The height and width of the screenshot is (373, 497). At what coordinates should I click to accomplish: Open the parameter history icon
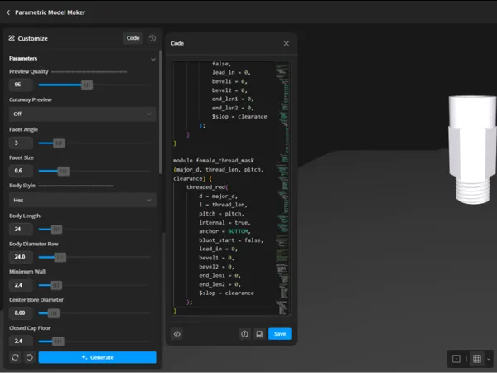pos(152,38)
